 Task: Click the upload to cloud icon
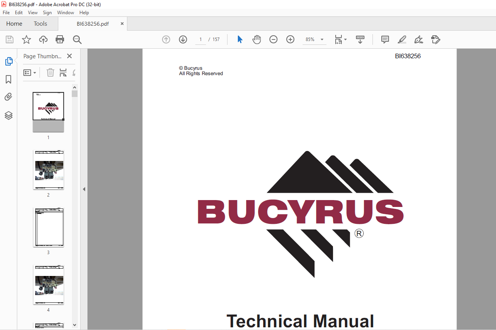coord(43,39)
